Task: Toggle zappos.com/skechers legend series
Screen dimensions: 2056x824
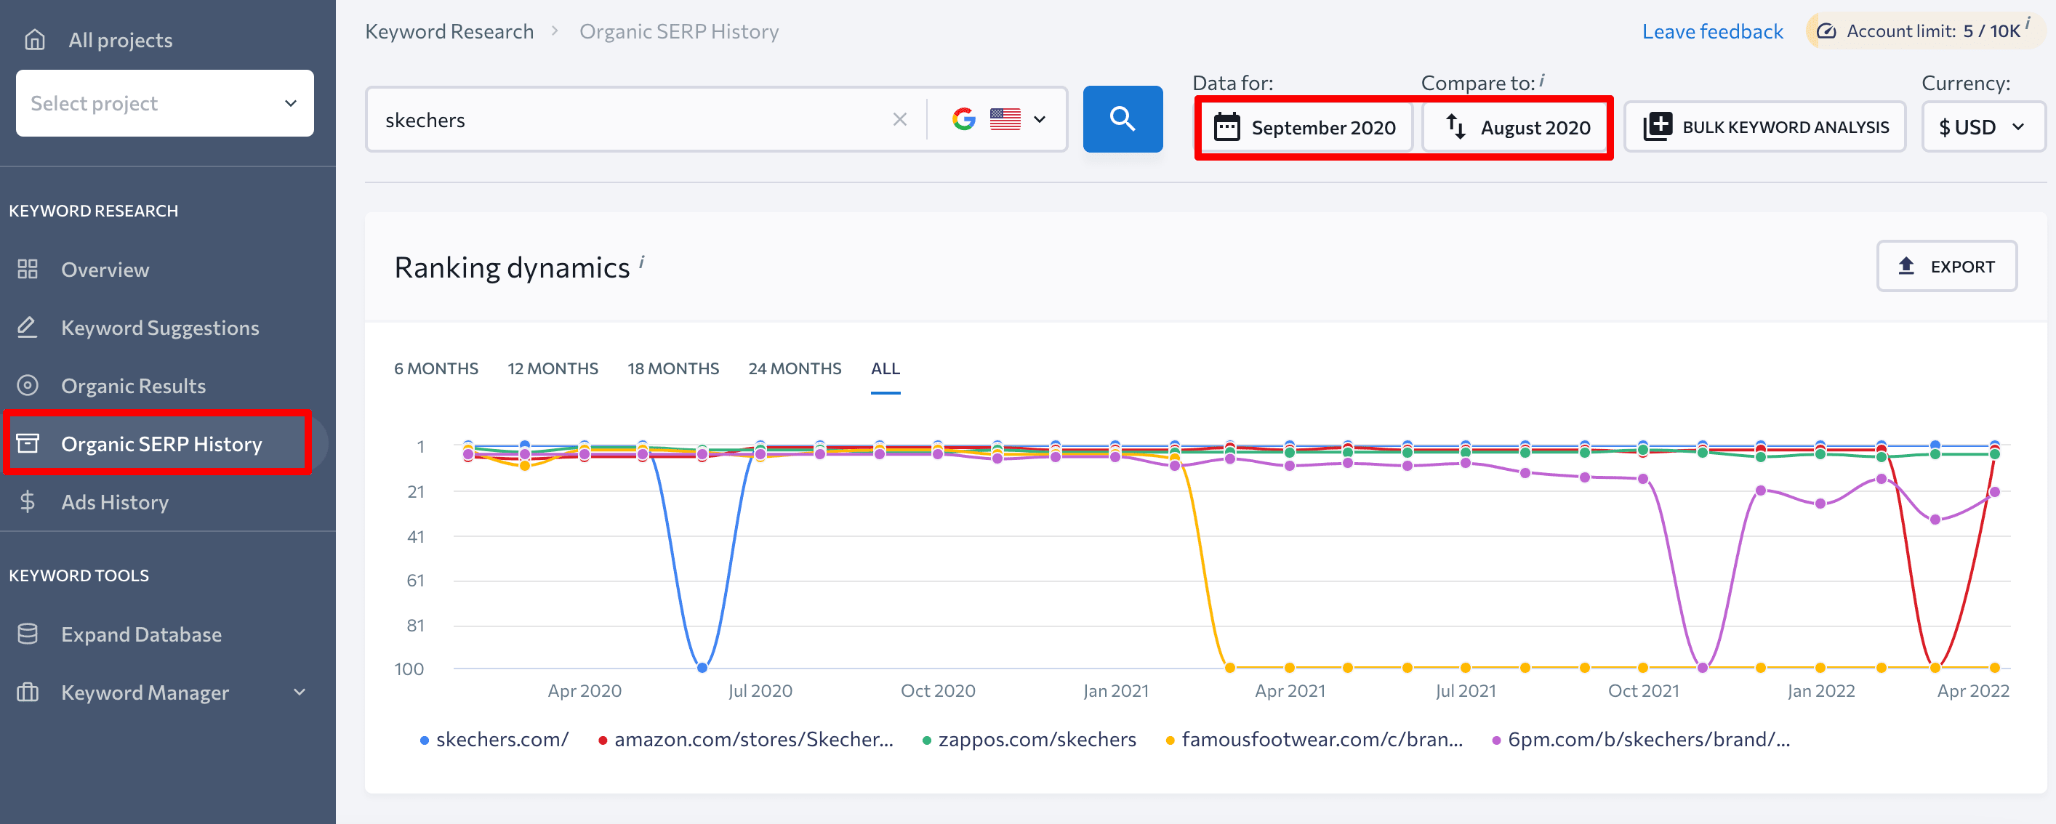Action: tap(1029, 740)
